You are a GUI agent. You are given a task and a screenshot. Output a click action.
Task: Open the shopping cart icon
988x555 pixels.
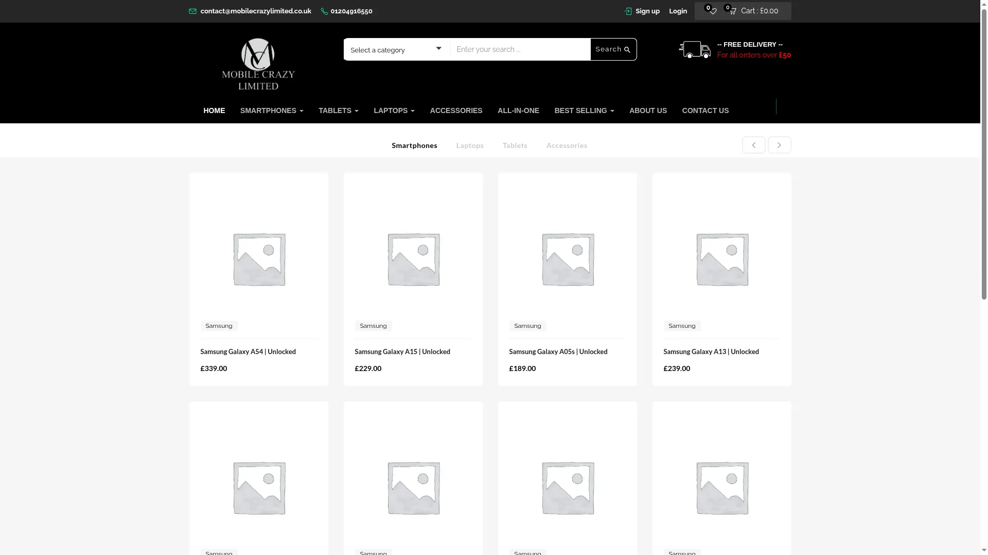(x=733, y=11)
